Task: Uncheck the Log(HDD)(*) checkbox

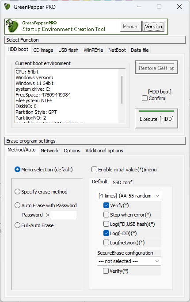Action: 106,233
